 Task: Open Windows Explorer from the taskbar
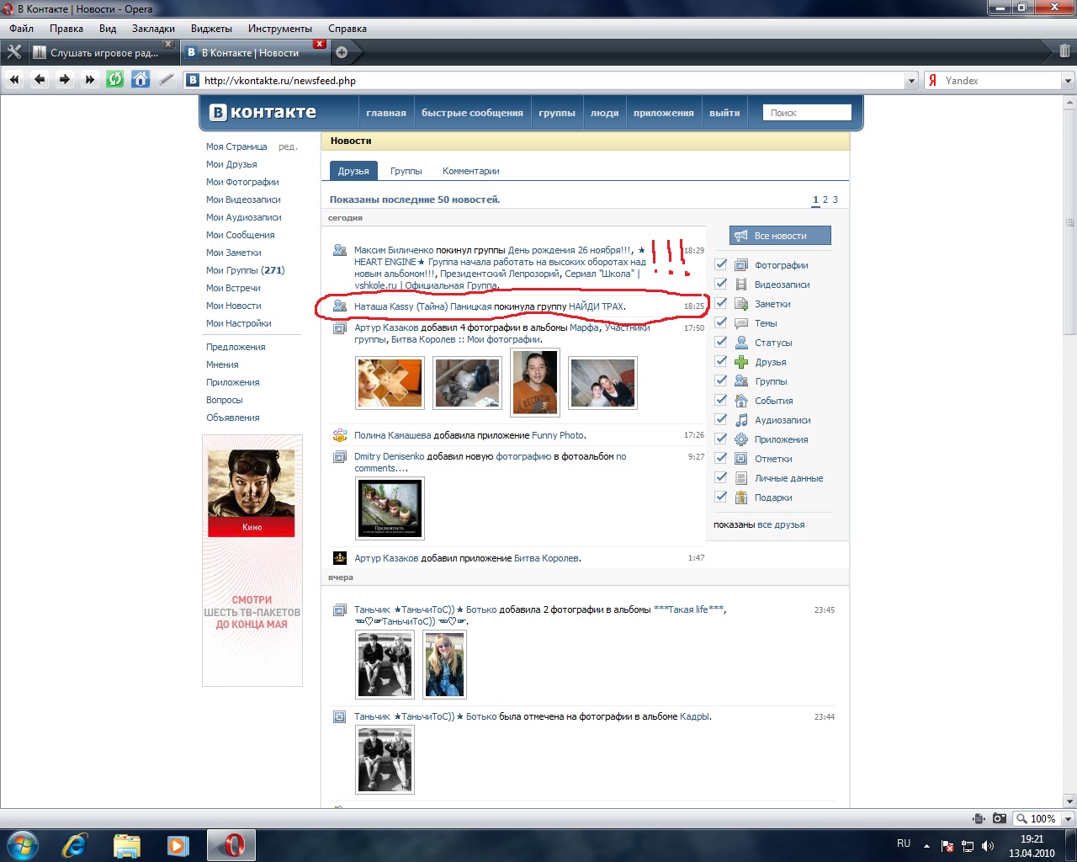(x=127, y=844)
